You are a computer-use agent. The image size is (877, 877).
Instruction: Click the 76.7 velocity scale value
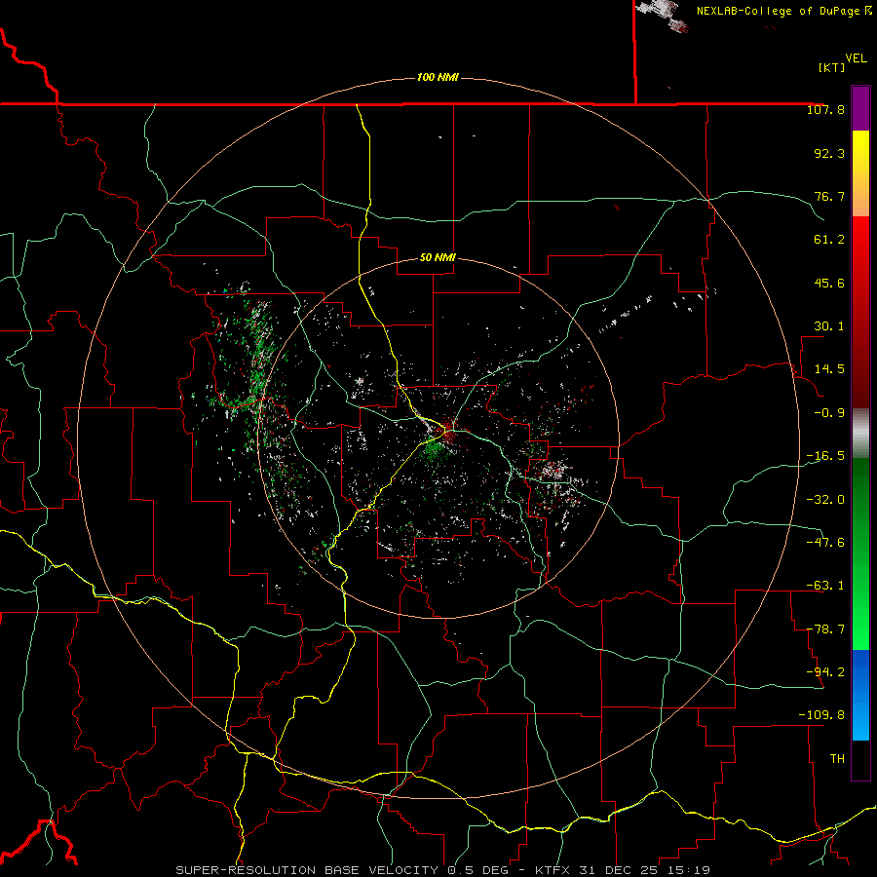[829, 196]
